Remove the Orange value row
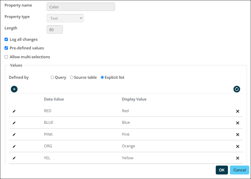 (x=238, y=146)
